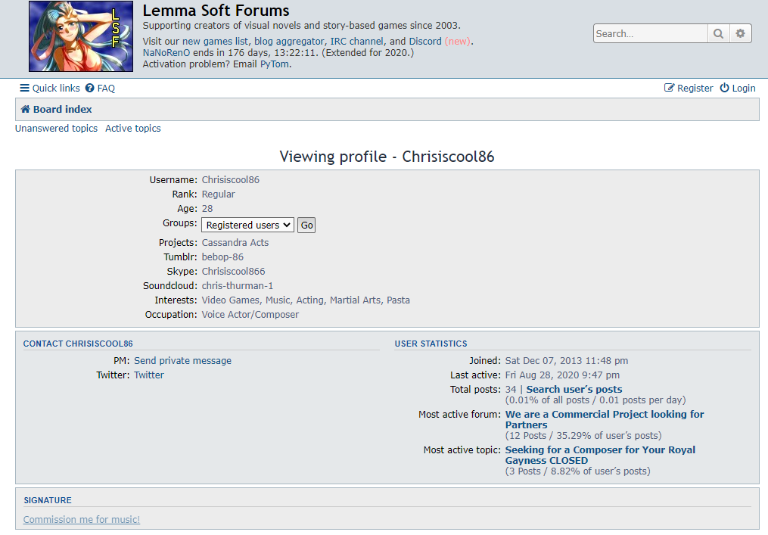Go to Board index breadcrumb
Image resolution: width=768 pixels, height=535 pixels.
click(56, 109)
